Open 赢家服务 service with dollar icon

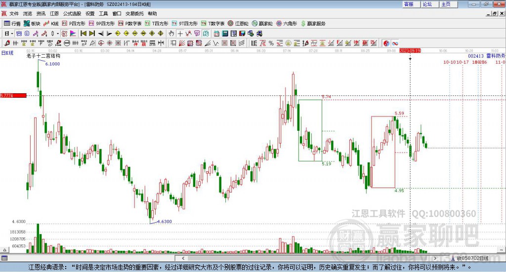coord(313,24)
